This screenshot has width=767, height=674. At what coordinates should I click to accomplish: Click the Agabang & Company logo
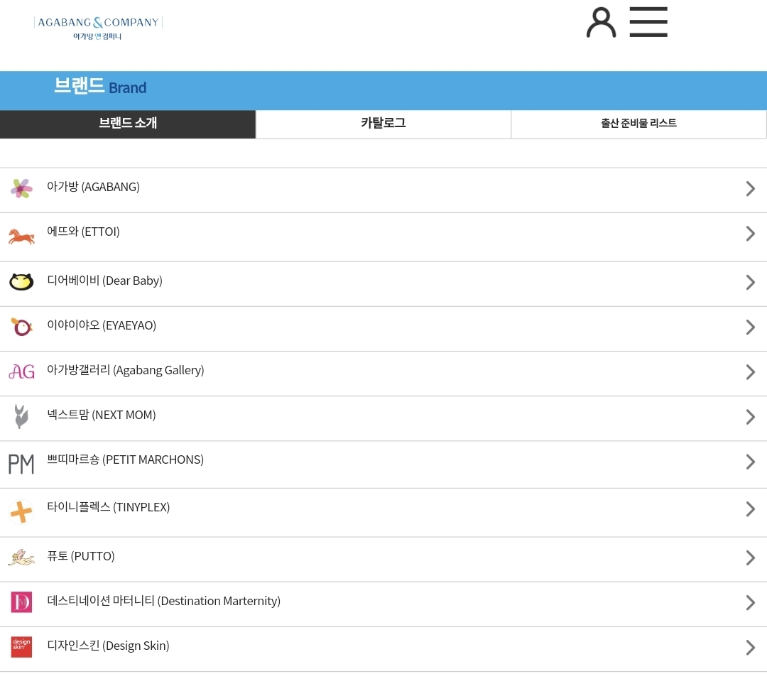coord(98,28)
